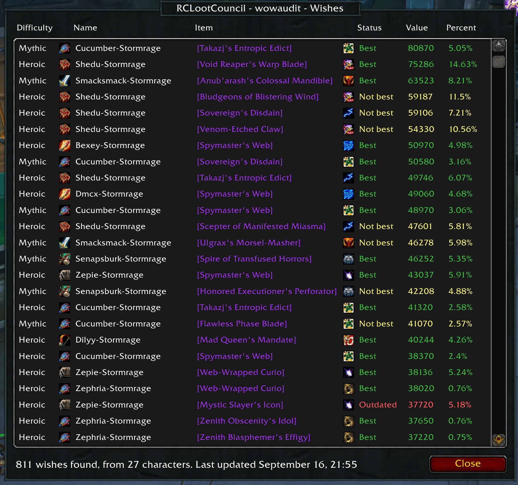Open the [Venom-Etched Claw] item link

point(240,129)
